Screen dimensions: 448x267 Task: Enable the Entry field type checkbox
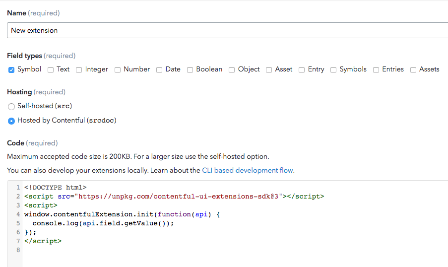(302, 70)
